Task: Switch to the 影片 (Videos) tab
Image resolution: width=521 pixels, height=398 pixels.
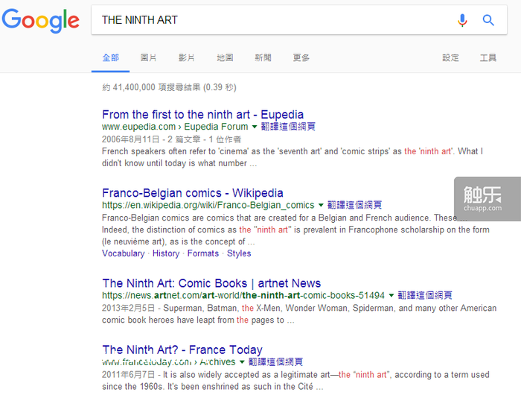Action: pyautogui.click(x=187, y=57)
